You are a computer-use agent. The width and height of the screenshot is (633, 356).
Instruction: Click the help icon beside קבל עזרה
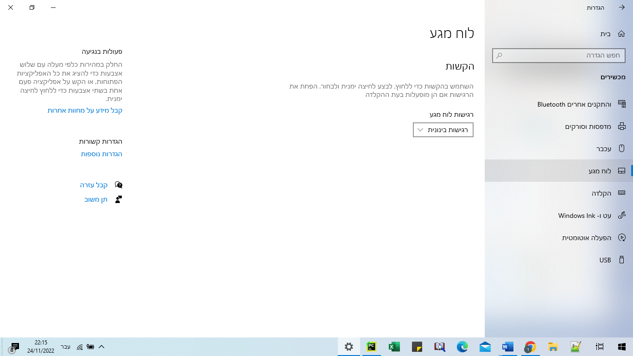click(119, 184)
